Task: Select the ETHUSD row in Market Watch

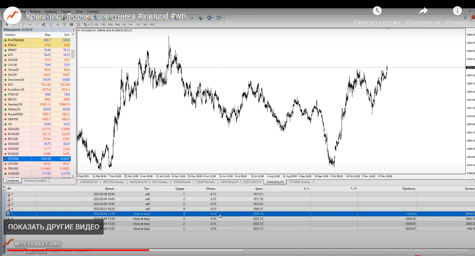Action: coord(37,159)
